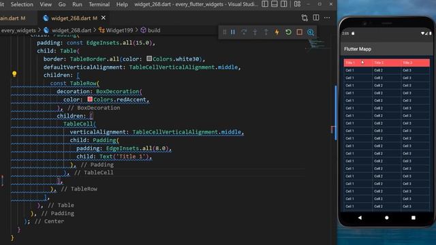Click the lightbulb quick fix icon
Screen dimensions: 436x245
pos(14,74)
